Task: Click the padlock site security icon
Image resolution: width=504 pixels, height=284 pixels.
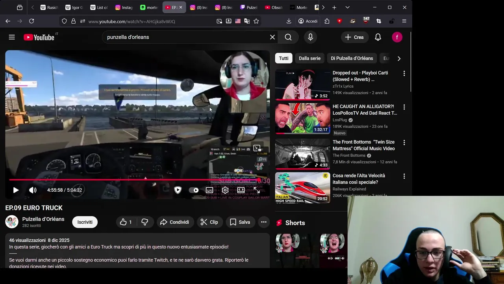Action: click(74, 21)
